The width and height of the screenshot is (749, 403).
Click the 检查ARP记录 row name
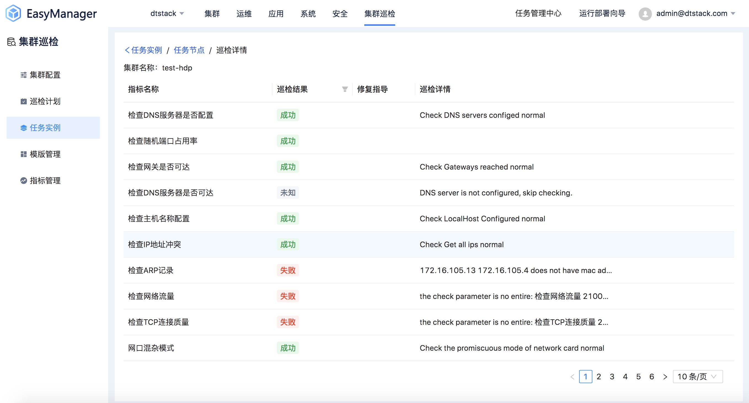click(x=151, y=271)
